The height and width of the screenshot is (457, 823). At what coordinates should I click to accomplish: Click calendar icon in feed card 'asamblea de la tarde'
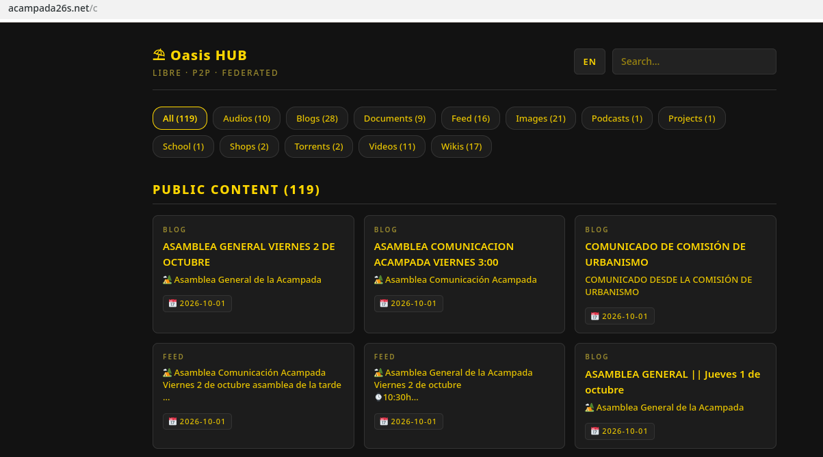tap(172, 421)
